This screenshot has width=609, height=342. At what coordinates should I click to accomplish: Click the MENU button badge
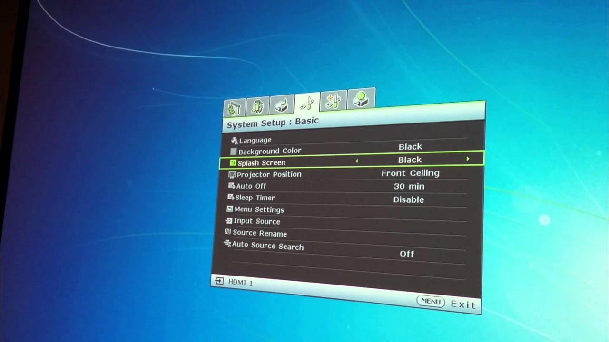pyautogui.click(x=431, y=301)
